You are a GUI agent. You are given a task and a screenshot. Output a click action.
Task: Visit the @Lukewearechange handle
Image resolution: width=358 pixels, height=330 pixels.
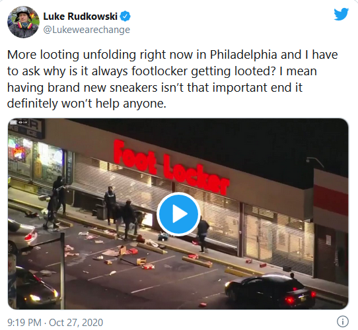click(87, 30)
